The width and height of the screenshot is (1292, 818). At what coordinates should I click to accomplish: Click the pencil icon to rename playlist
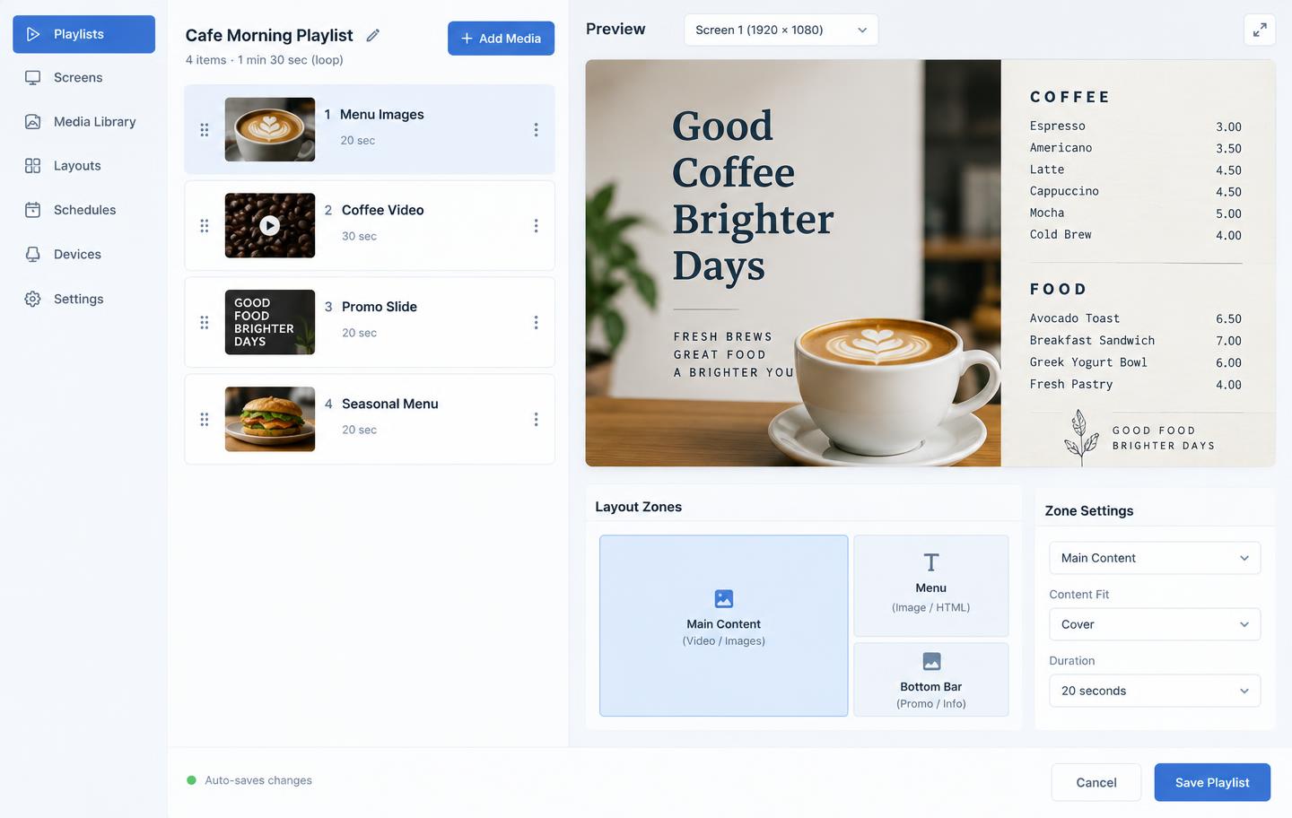tap(373, 35)
